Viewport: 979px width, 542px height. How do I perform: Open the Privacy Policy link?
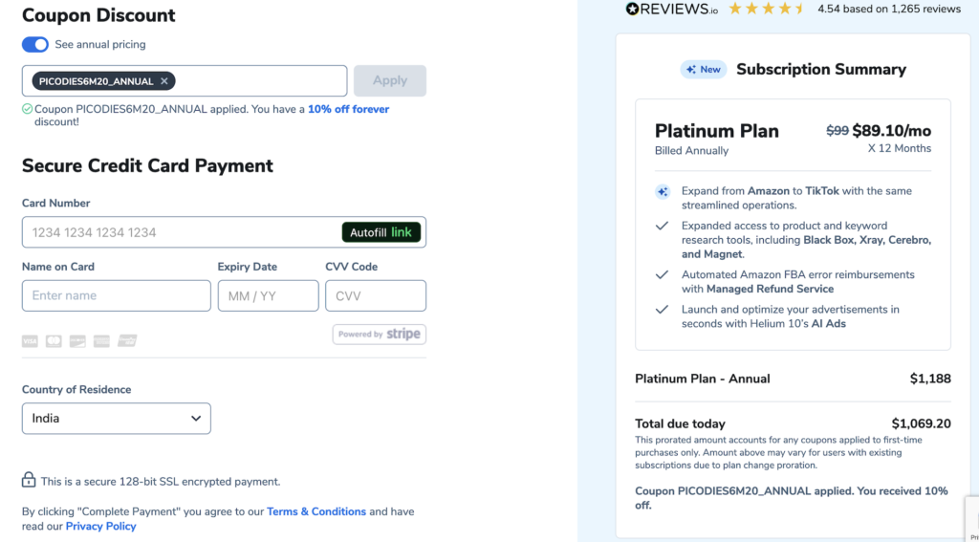coord(100,526)
